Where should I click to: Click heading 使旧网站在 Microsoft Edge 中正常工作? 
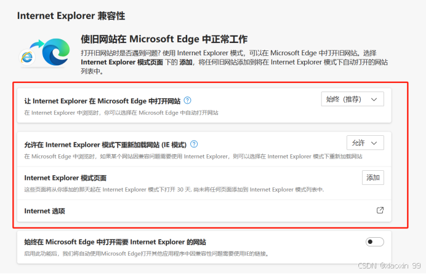coord(164,39)
